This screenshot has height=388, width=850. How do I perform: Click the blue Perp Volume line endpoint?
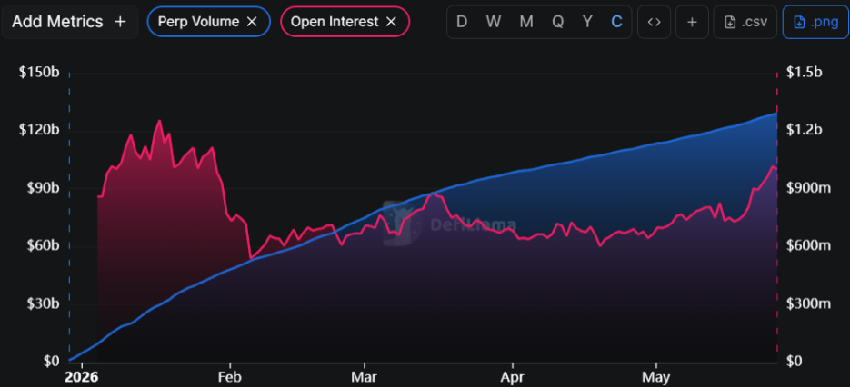click(x=776, y=114)
